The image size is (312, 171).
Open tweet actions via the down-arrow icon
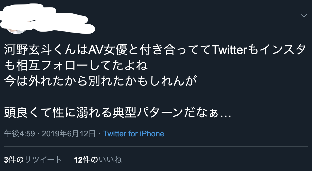pos(304,16)
